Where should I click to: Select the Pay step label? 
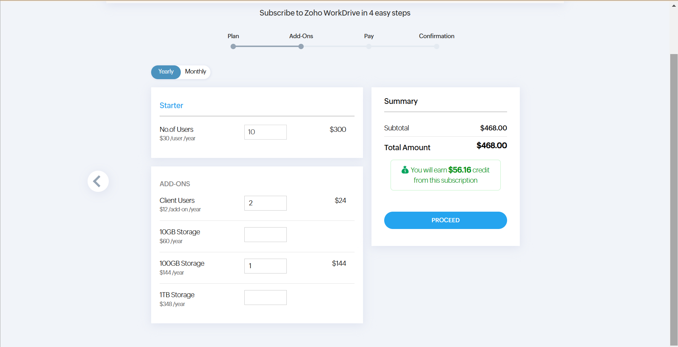point(369,36)
